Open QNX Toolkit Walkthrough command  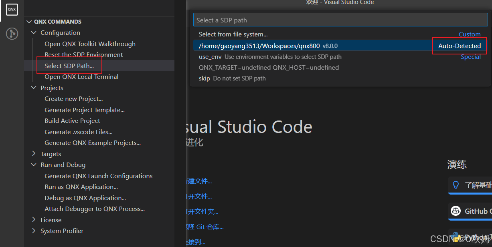tap(90, 44)
